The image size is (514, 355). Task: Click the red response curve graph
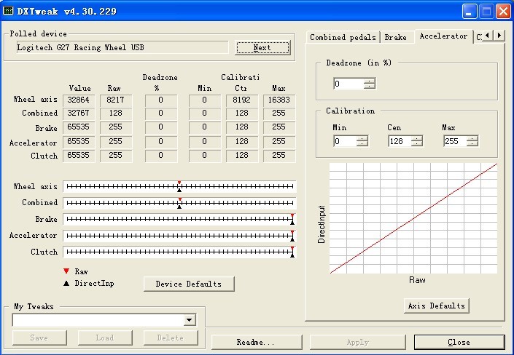413,218
